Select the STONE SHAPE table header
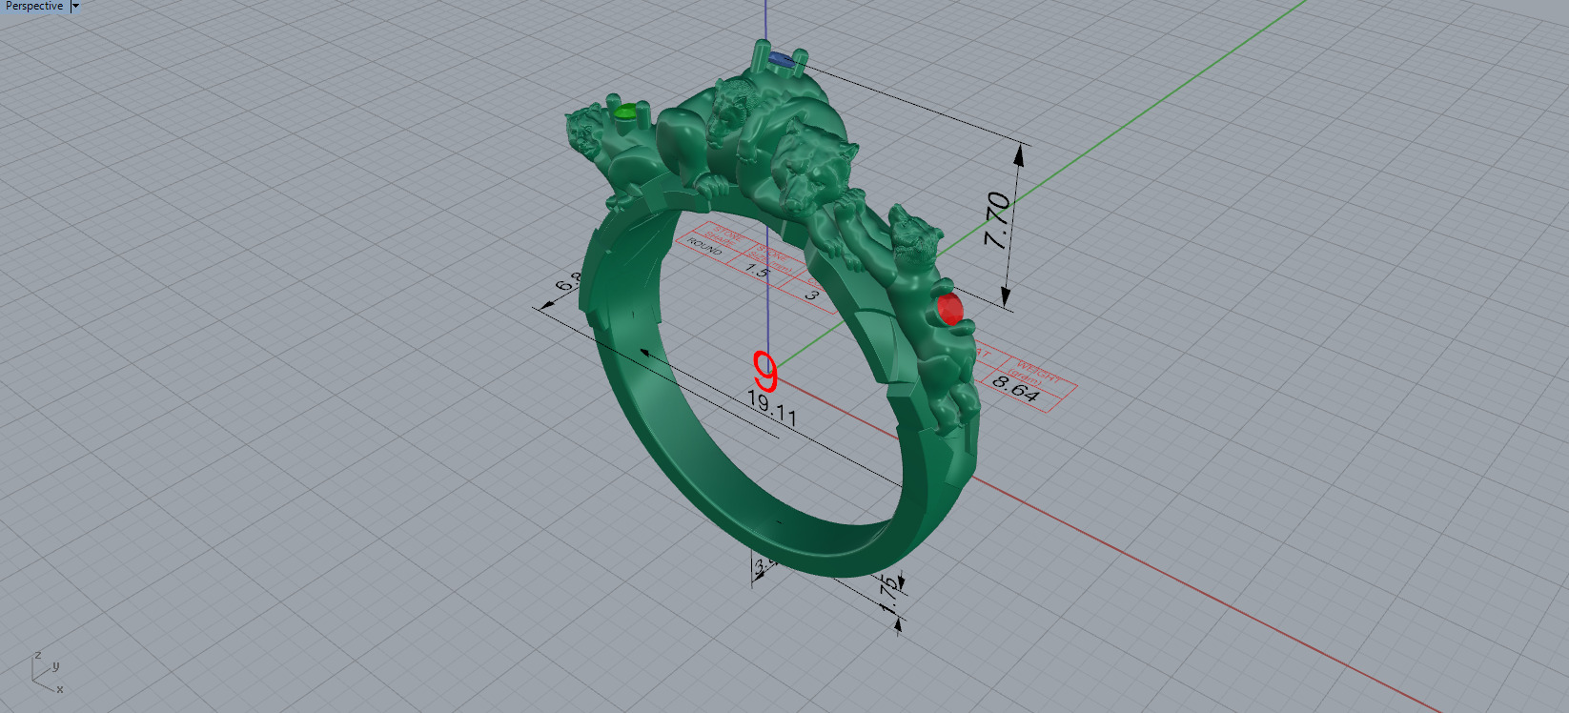Image resolution: width=1569 pixels, height=713 pixels. point(724,236)
